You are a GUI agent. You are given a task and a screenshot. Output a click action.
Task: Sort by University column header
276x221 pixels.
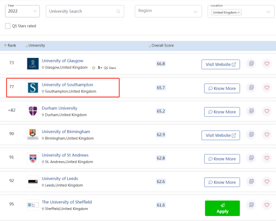tap(35, 45)
